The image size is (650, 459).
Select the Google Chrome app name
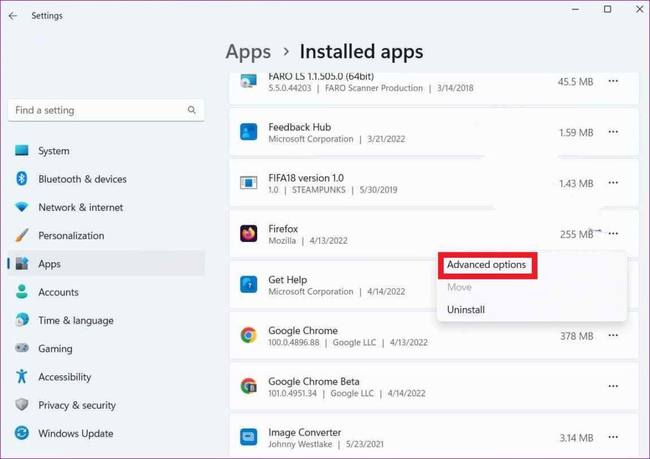[x=303, y=331]
